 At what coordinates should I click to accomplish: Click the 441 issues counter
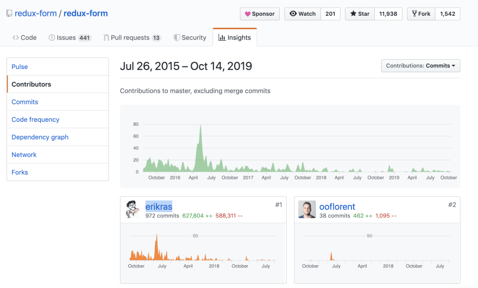[84, 38]
